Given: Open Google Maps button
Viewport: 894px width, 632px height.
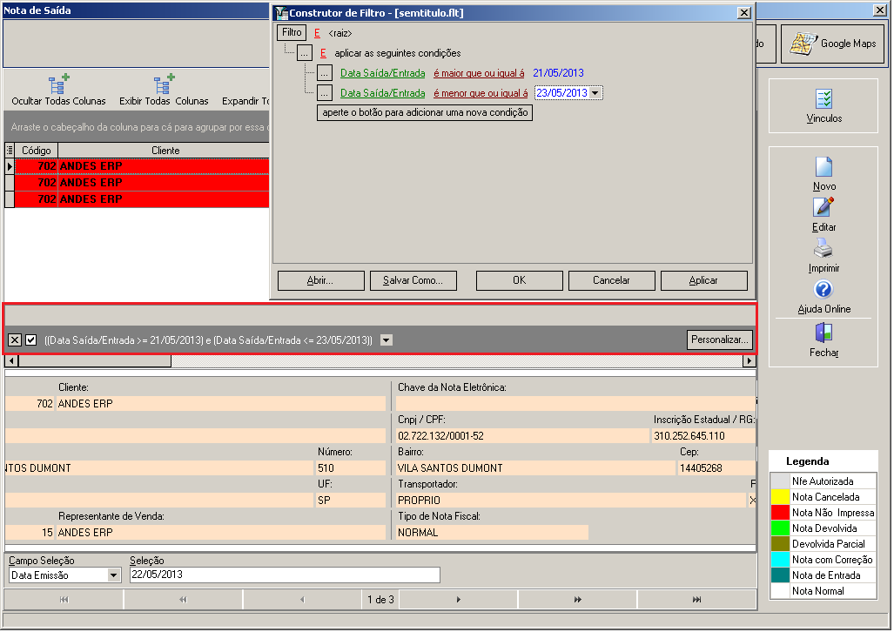Looking at the screenshot, I should 832,44.
